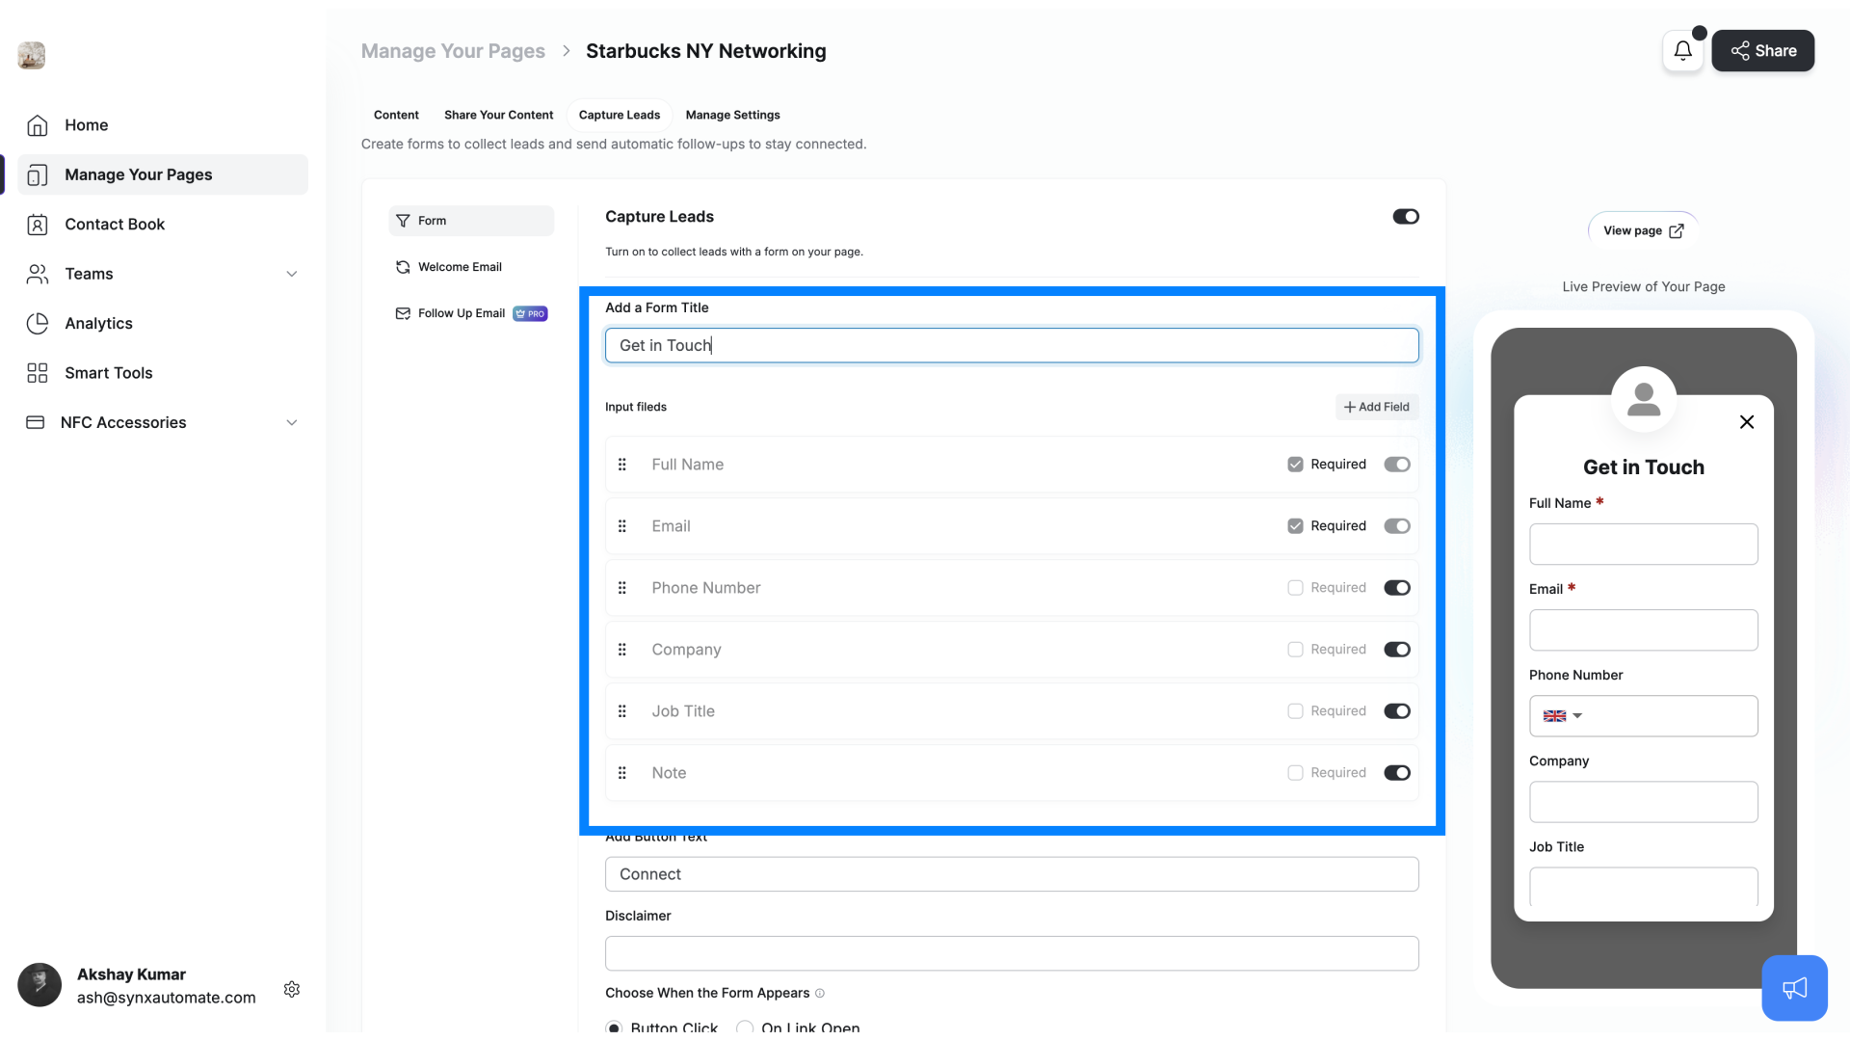Click the settings gear icon by user
Image resolution: width=1850 pixels, height=1041 pixels.
click(x=291, y=989)
